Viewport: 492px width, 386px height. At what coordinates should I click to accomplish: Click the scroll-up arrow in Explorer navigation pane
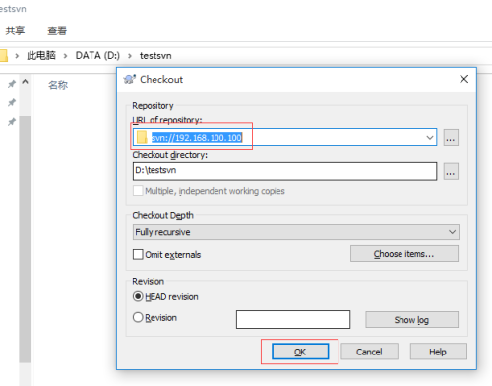click(x=26, y=81)
